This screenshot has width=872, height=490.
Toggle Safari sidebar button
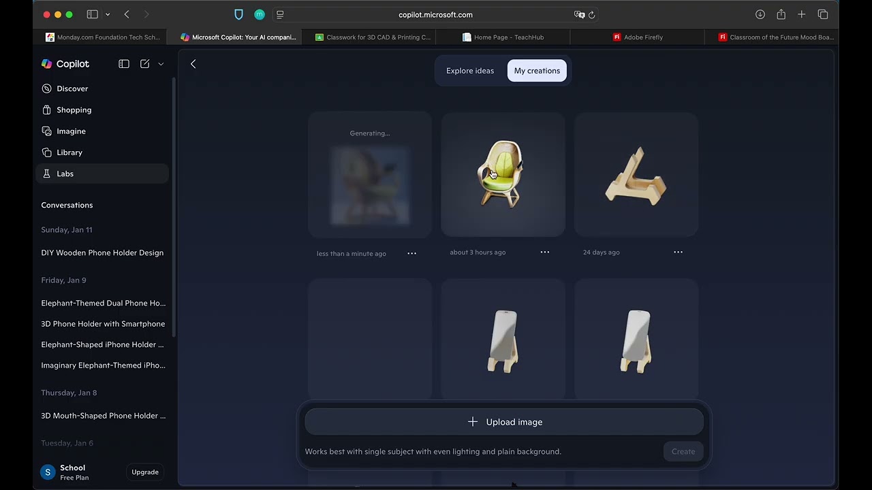click(93, 14)
